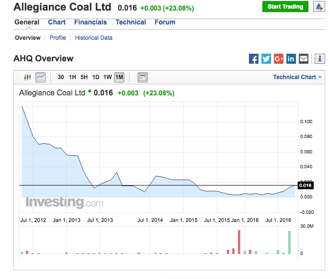Click the AHQ Overview heading
The height and width of the screenshot is (279, 330).
[43, 58]
